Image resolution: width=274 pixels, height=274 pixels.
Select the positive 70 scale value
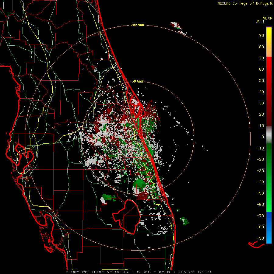(262, 58)
